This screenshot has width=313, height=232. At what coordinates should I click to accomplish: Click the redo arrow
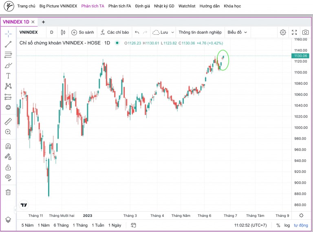(145, 32)
